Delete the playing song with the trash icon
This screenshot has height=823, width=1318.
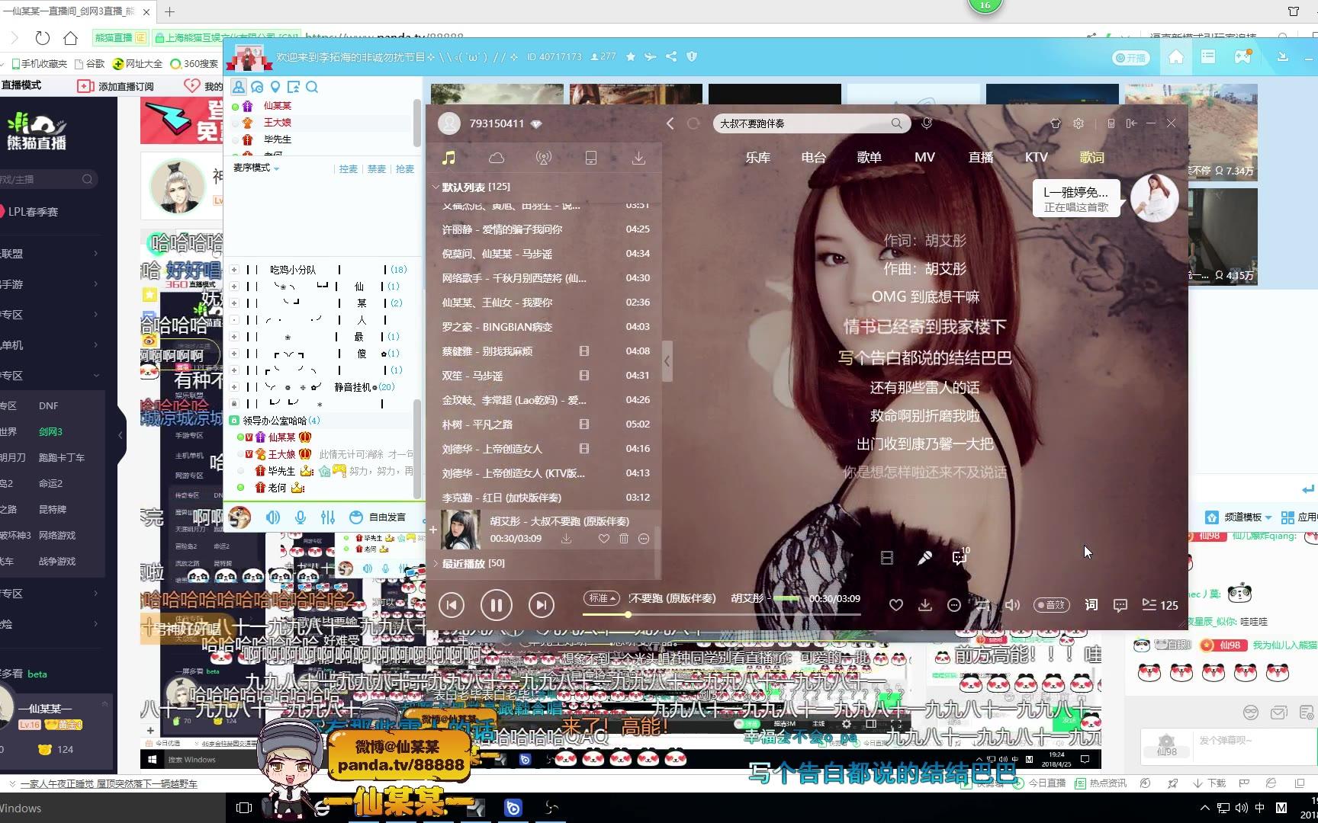pos(624,539)
